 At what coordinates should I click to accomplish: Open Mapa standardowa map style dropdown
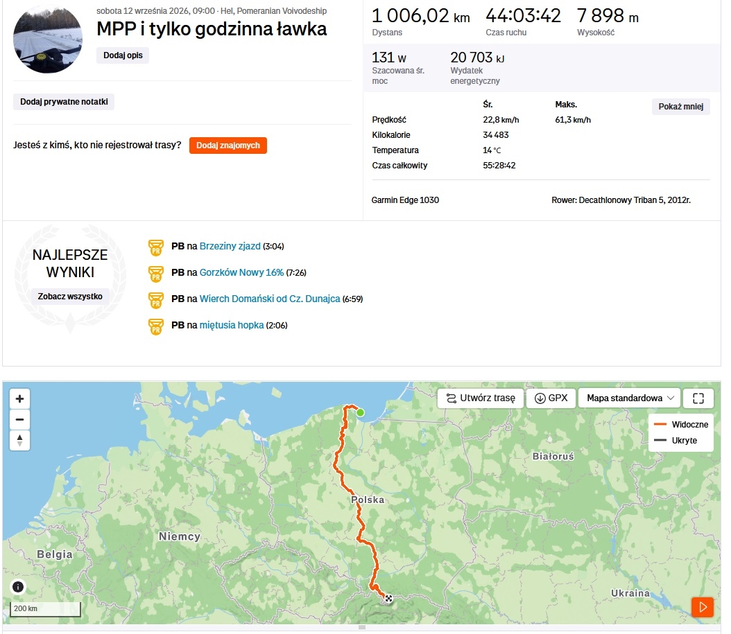629,398
